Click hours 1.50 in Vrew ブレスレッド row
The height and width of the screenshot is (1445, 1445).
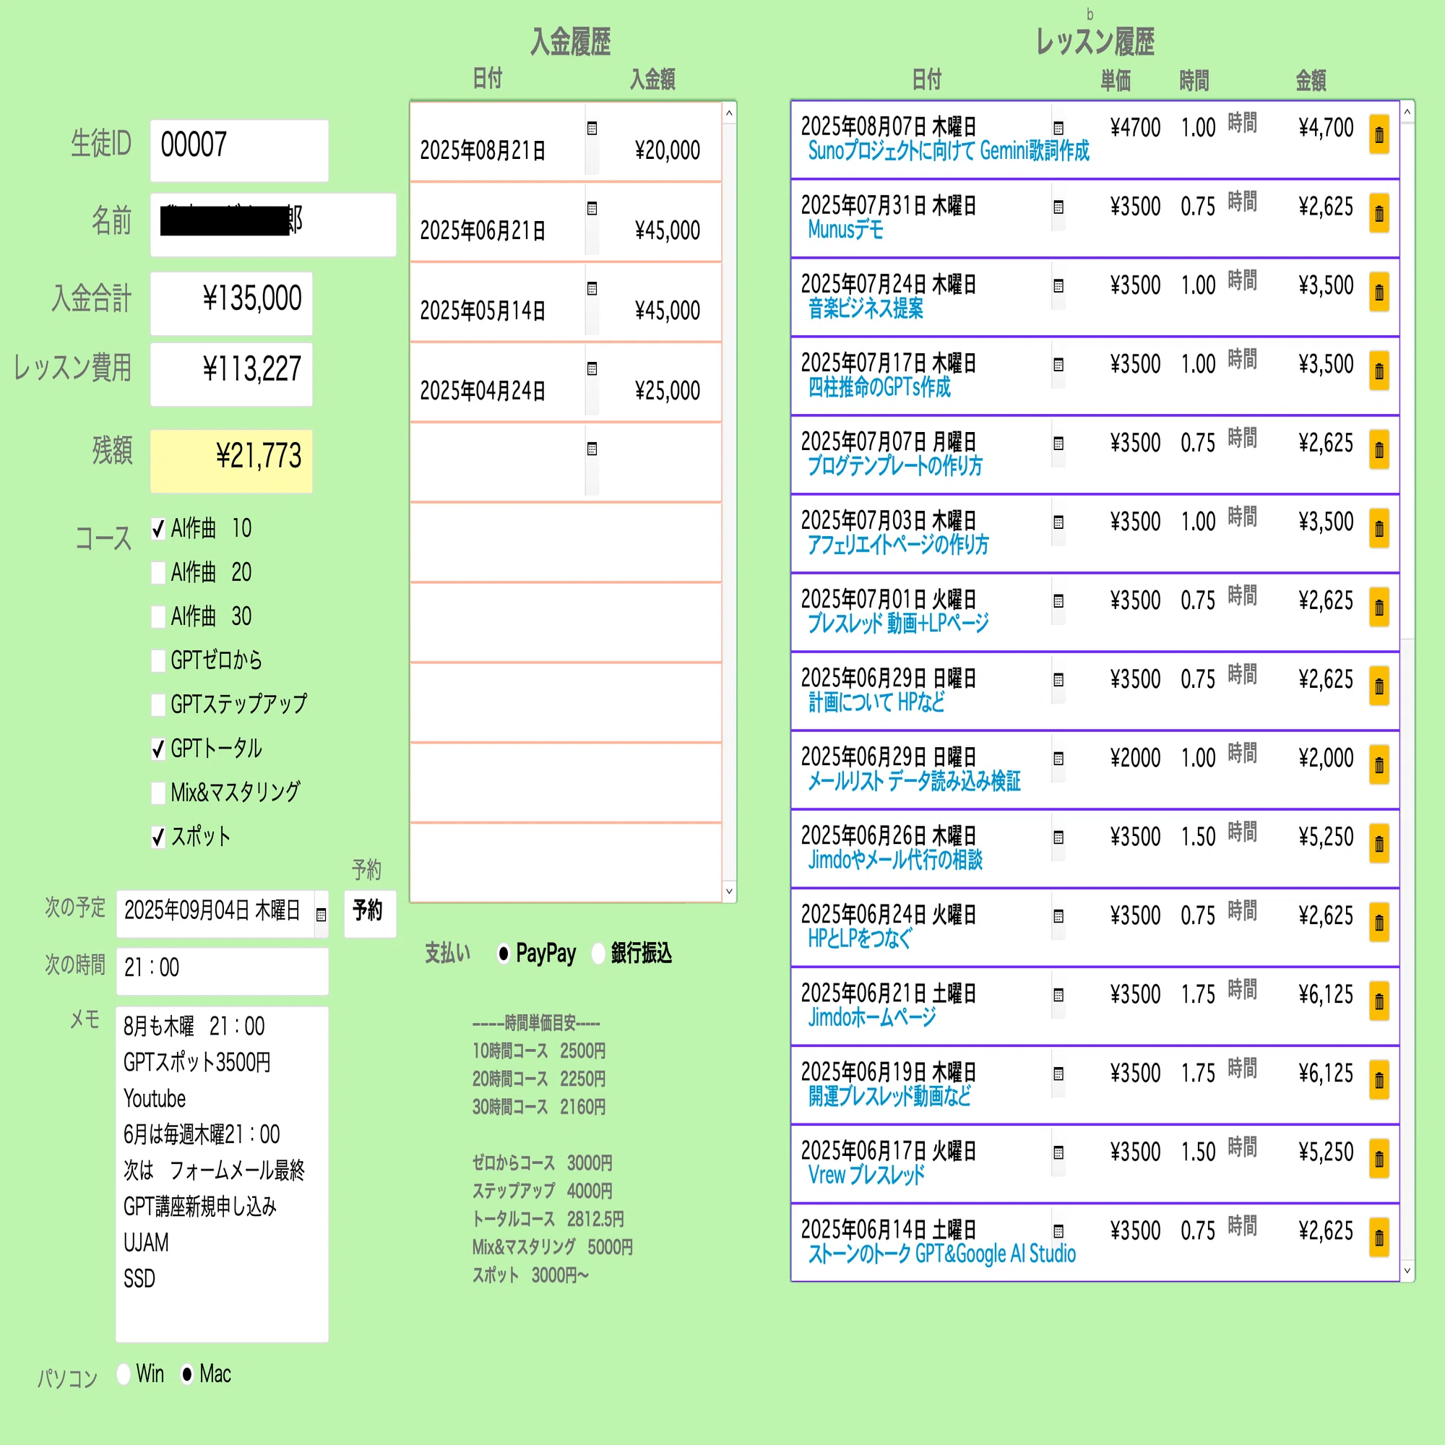(1198, 1152)
